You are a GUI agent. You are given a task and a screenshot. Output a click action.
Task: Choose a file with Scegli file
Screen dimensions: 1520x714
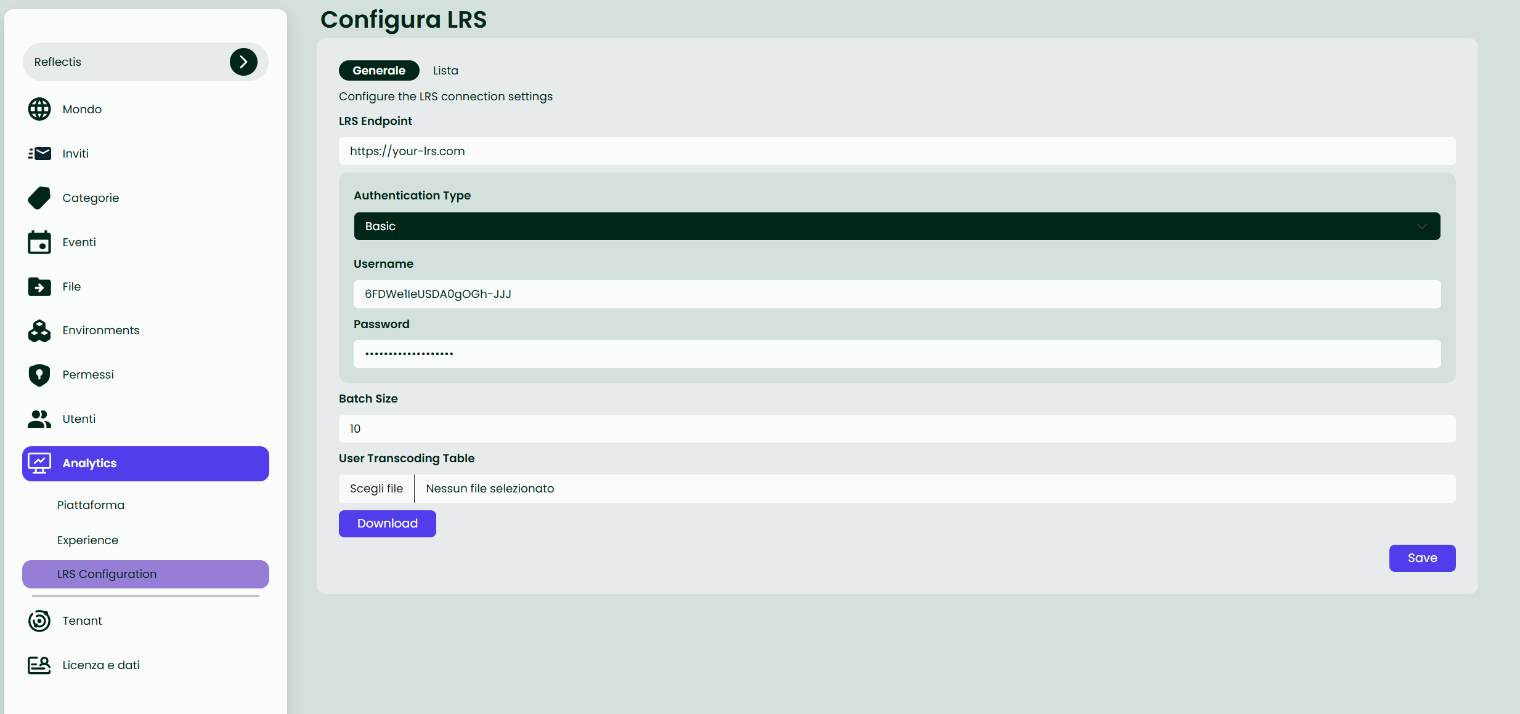[376, 488]
